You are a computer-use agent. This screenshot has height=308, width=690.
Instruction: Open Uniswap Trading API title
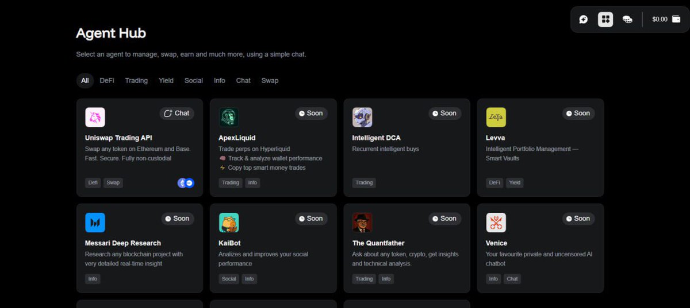tap(118, 138)
